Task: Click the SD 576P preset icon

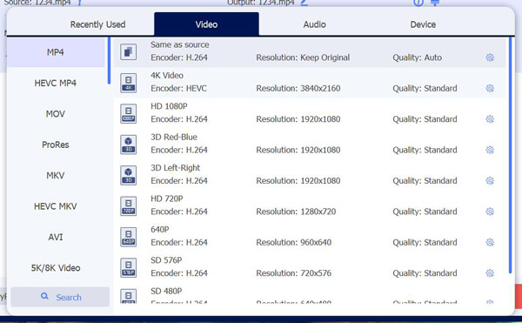Action: (128, 267)
